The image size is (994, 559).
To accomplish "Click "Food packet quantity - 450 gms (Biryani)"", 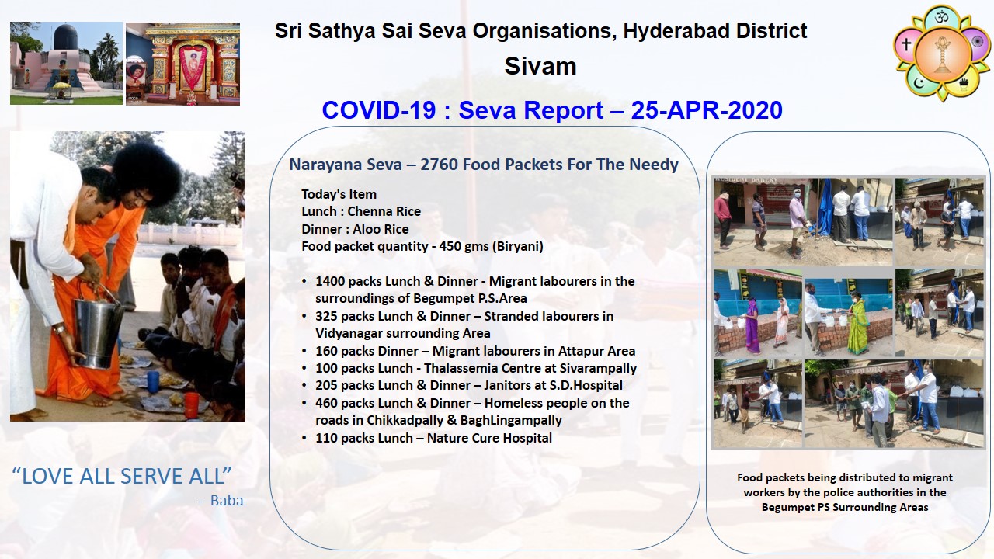I will (x=422, y=246).
